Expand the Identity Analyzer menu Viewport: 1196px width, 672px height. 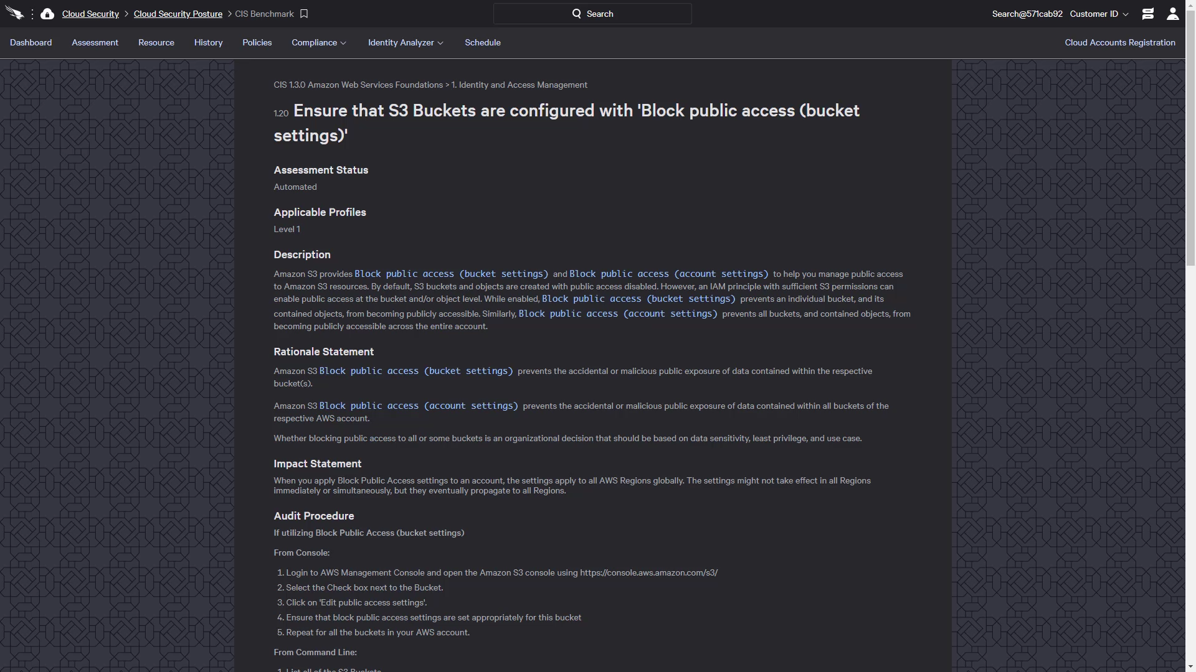(406, 42)
